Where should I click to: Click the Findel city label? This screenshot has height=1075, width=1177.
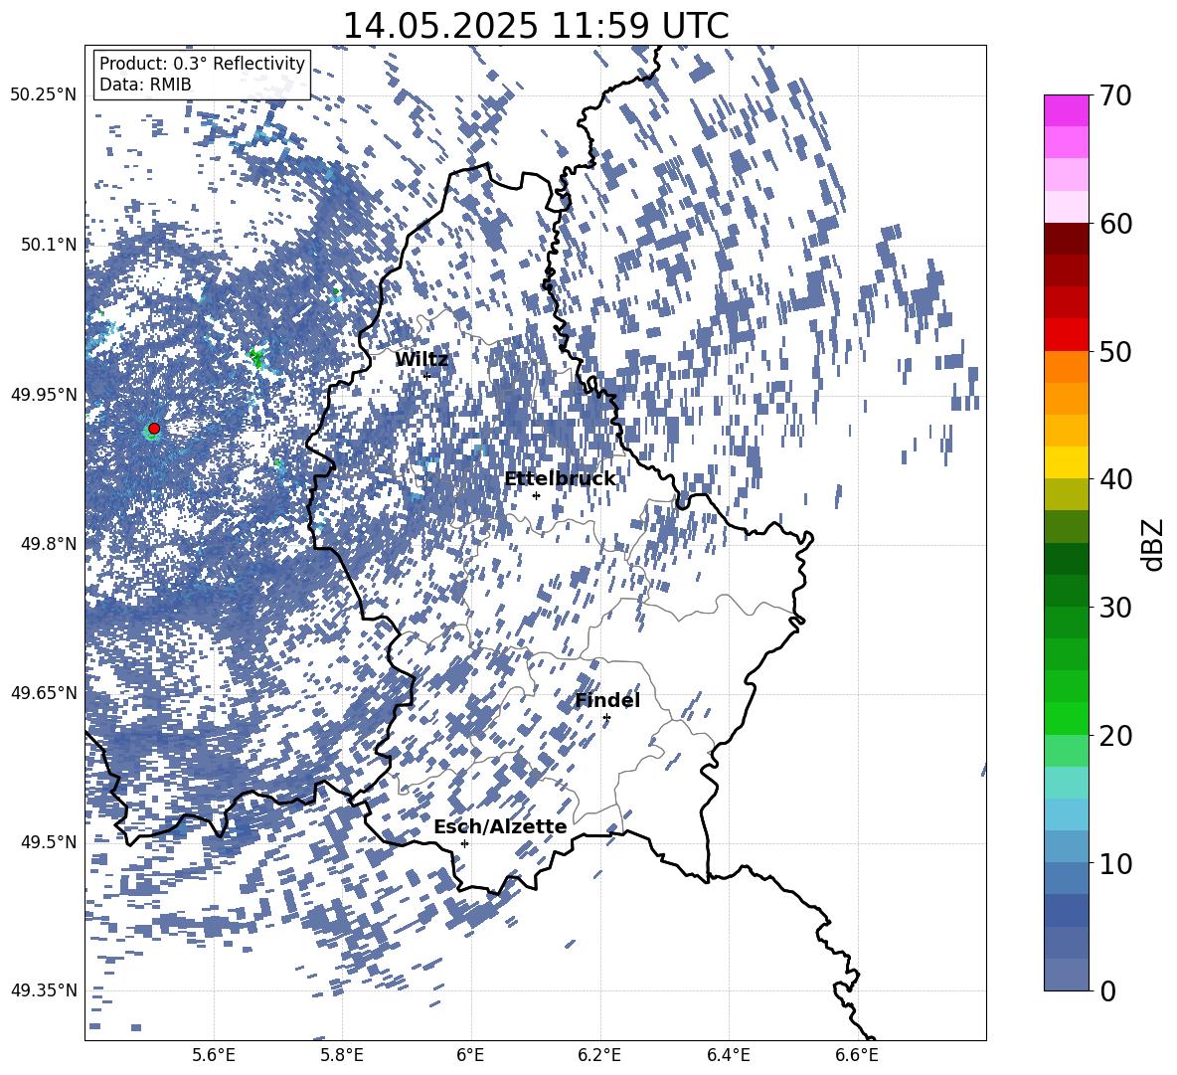pyautogui.click(x=607, y=700)
